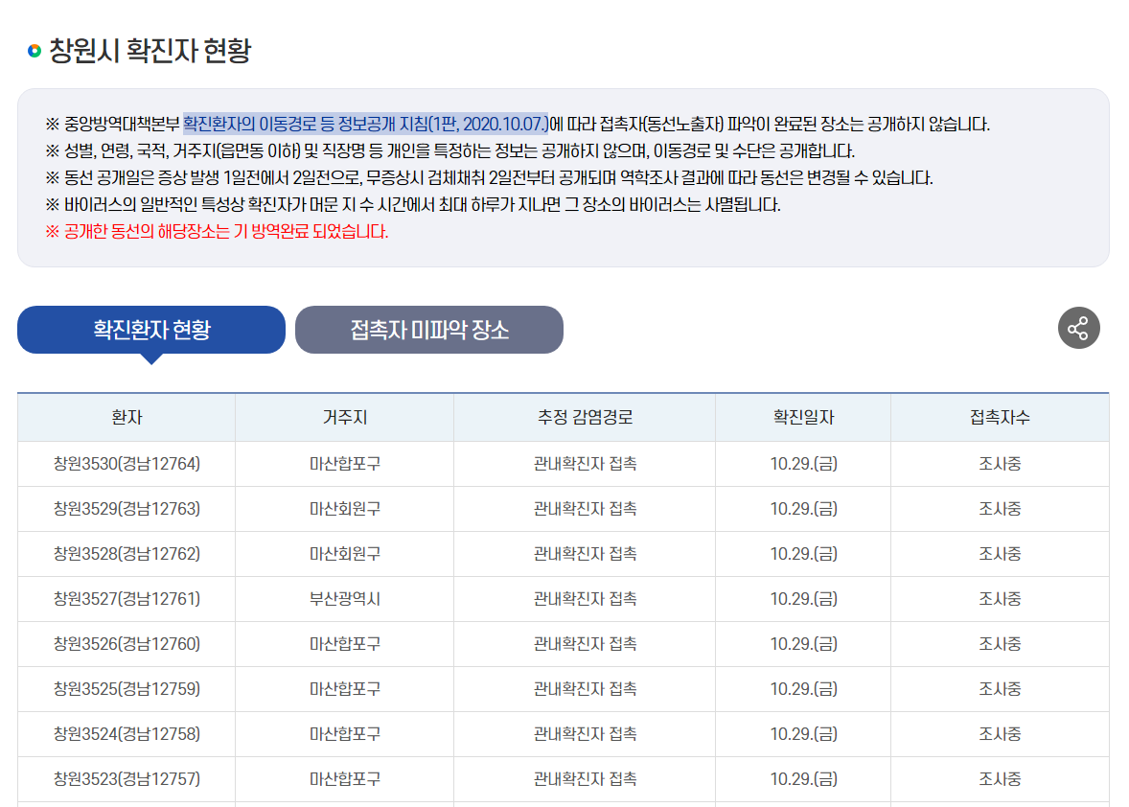
Task: Click the 거주지 column header
Action: 345,418
